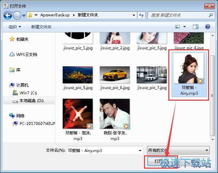
Task: Open the recent locations dropdown arrow
Action: point(24,15)
